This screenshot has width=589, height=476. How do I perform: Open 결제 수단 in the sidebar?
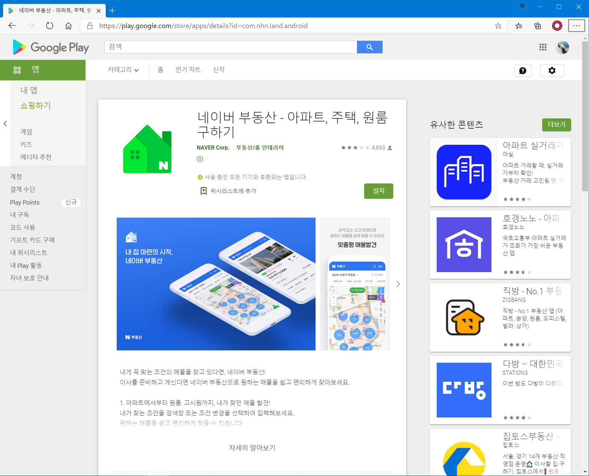(23, 189)
